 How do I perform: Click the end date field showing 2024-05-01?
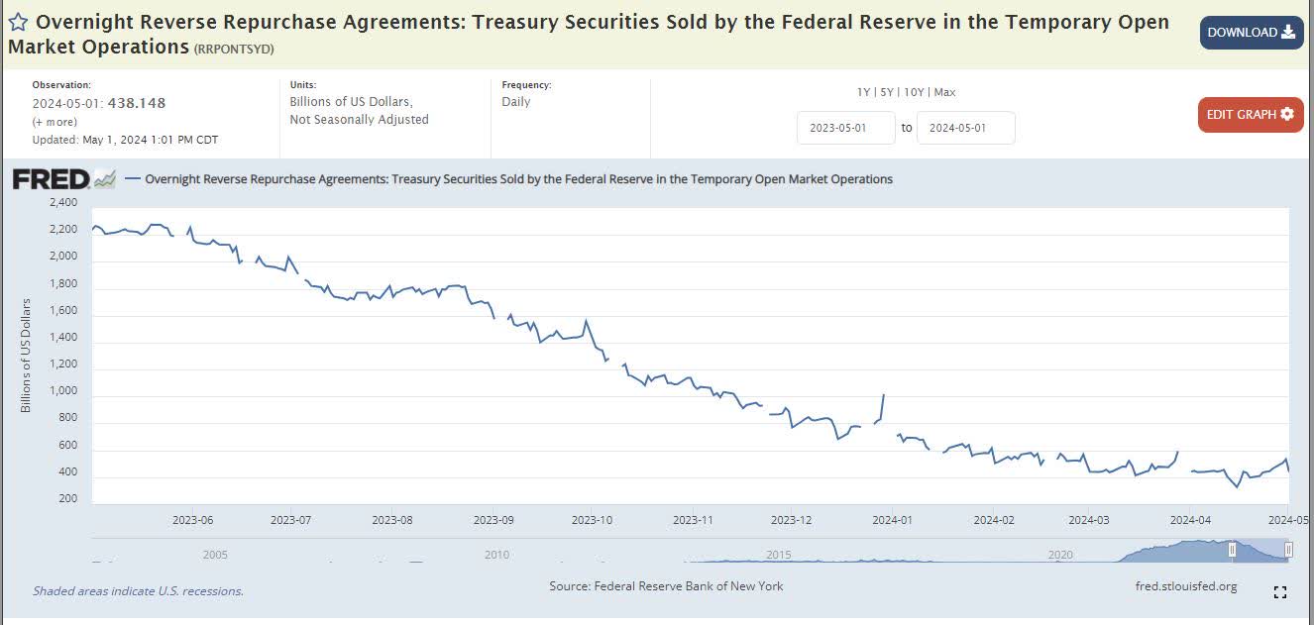[966, 127]
